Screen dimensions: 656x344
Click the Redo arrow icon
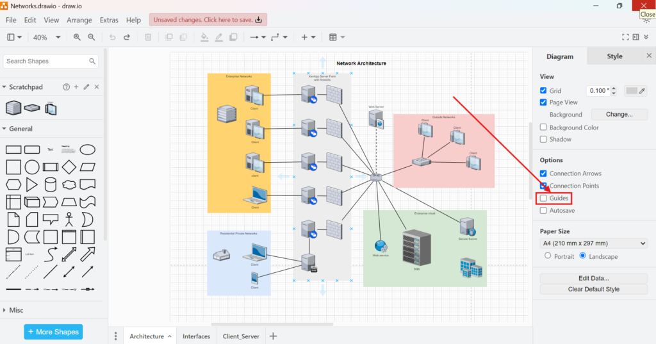tap(127, 37)
